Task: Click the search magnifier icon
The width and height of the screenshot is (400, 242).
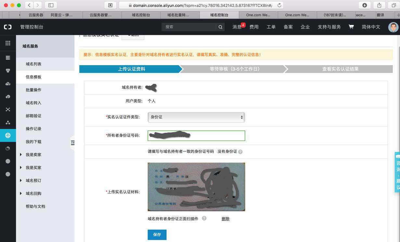Action: (220, 27)
